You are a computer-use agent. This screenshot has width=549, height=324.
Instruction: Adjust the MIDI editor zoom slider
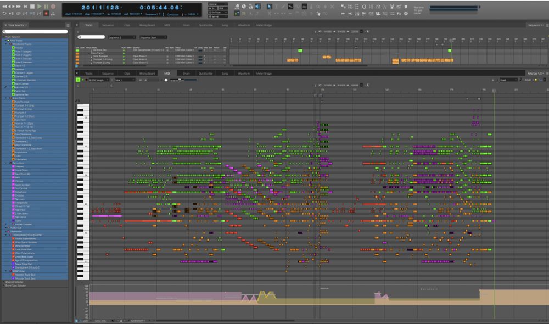(x=180, y=80)
